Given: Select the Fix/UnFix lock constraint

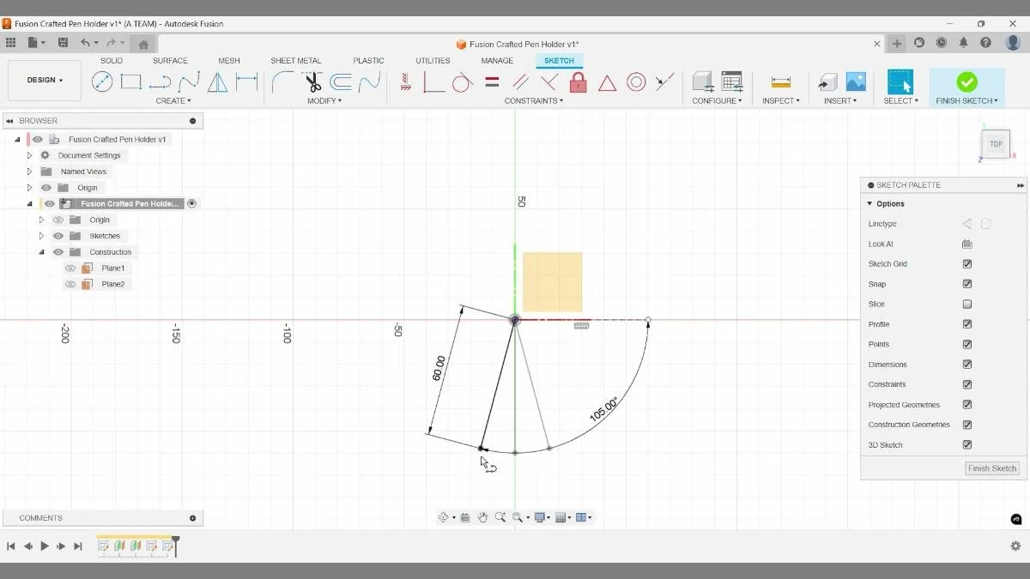Looking at the screenshot, I should click(x=578, y=81).
